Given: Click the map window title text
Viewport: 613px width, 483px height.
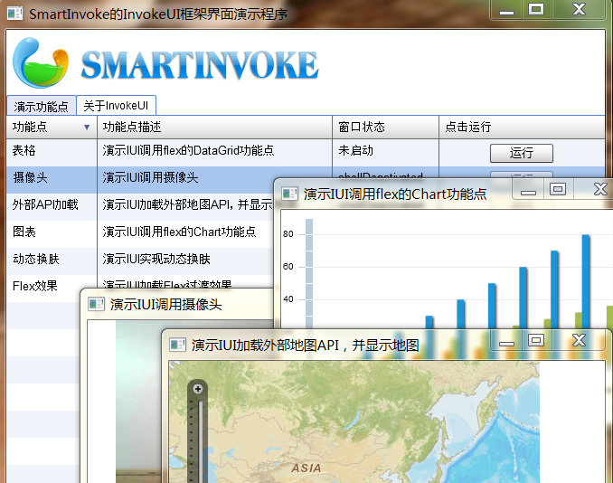Looking at the screenshot, I should click(306, 345).
